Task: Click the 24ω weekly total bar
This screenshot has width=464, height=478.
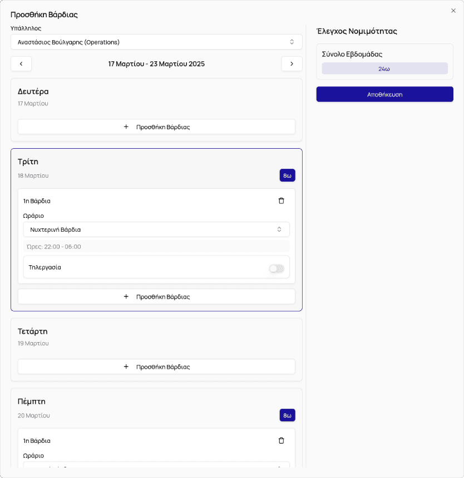Action: pyautogui.click(x=384, y=69)
